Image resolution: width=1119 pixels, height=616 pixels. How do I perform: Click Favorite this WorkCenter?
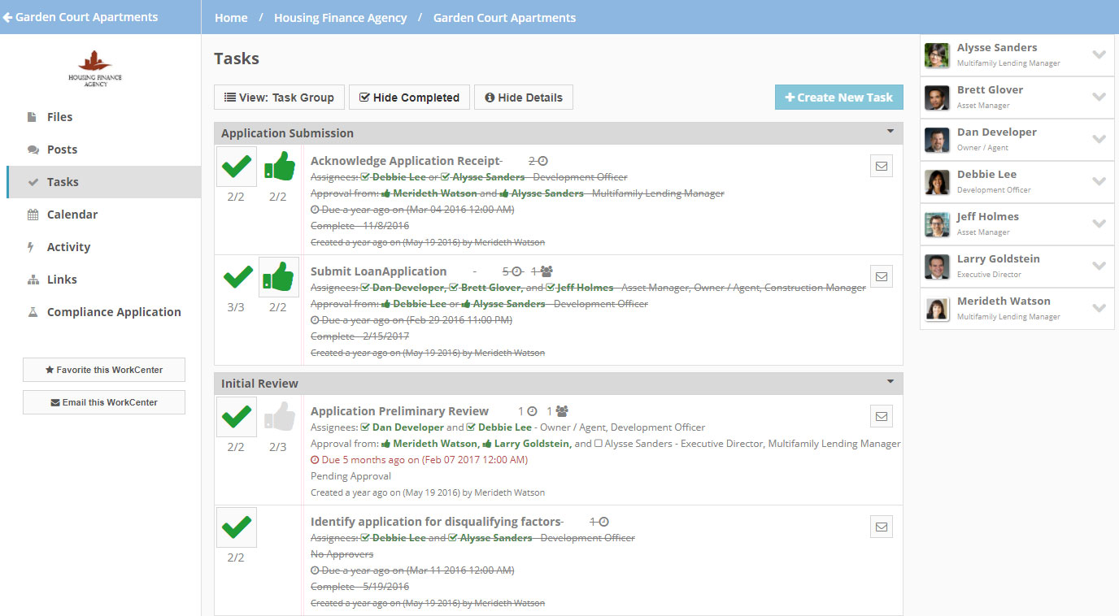[x=103, y=369]
